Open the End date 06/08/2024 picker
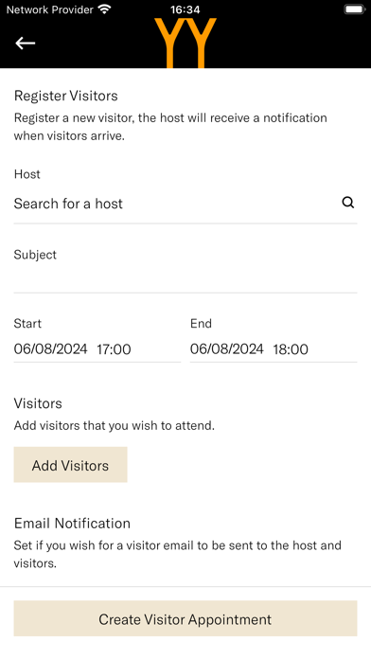The image size is (371, 659). point(227,348)
